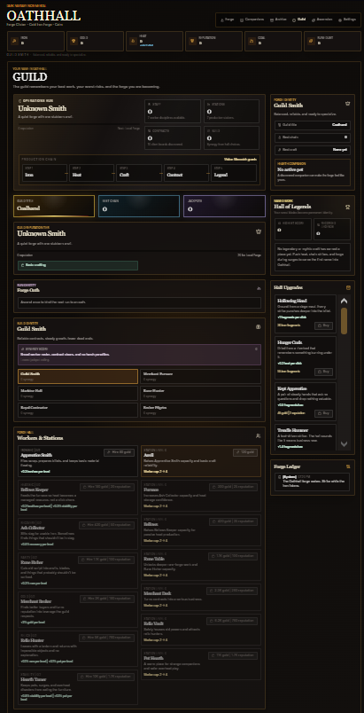Click the icon in the Forge Oath panel
Viewport: 364px width, 713px height.
click(259, 288)
